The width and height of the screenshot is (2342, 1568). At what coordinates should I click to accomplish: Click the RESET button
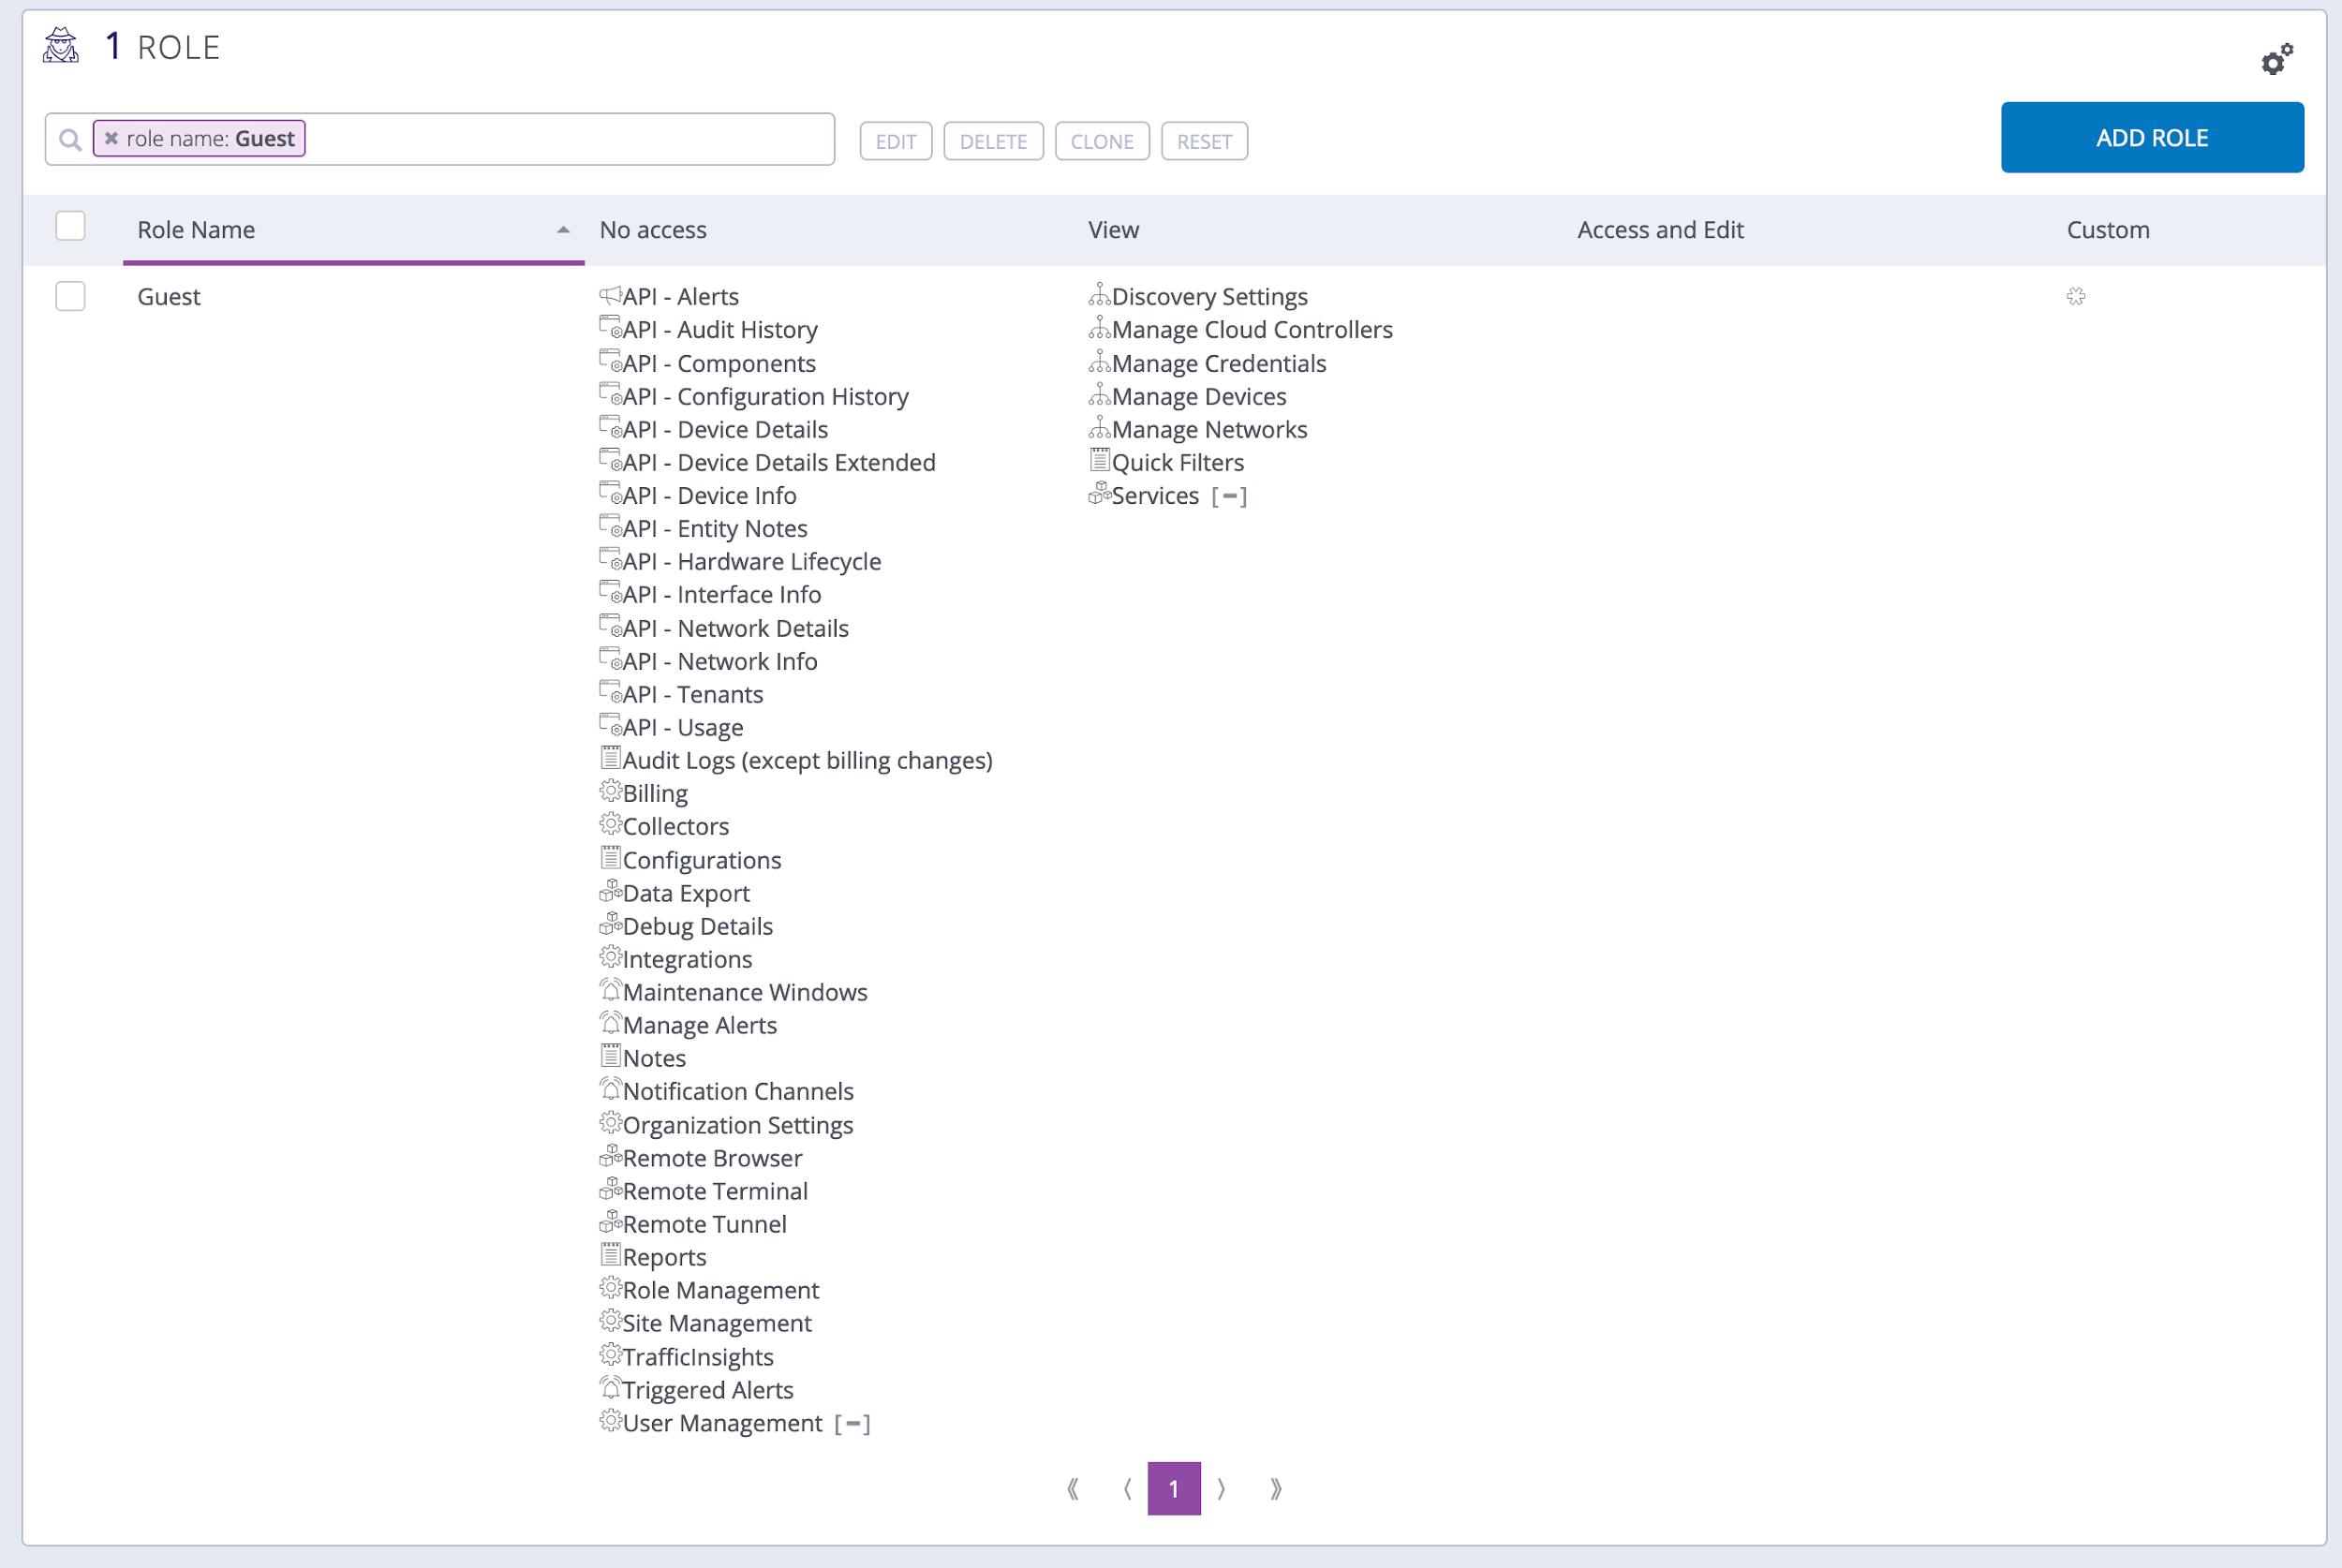(x=1204, y=140)
